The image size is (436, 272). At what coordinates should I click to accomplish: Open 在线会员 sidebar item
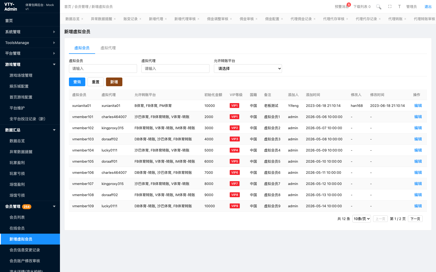coord(30,228)
